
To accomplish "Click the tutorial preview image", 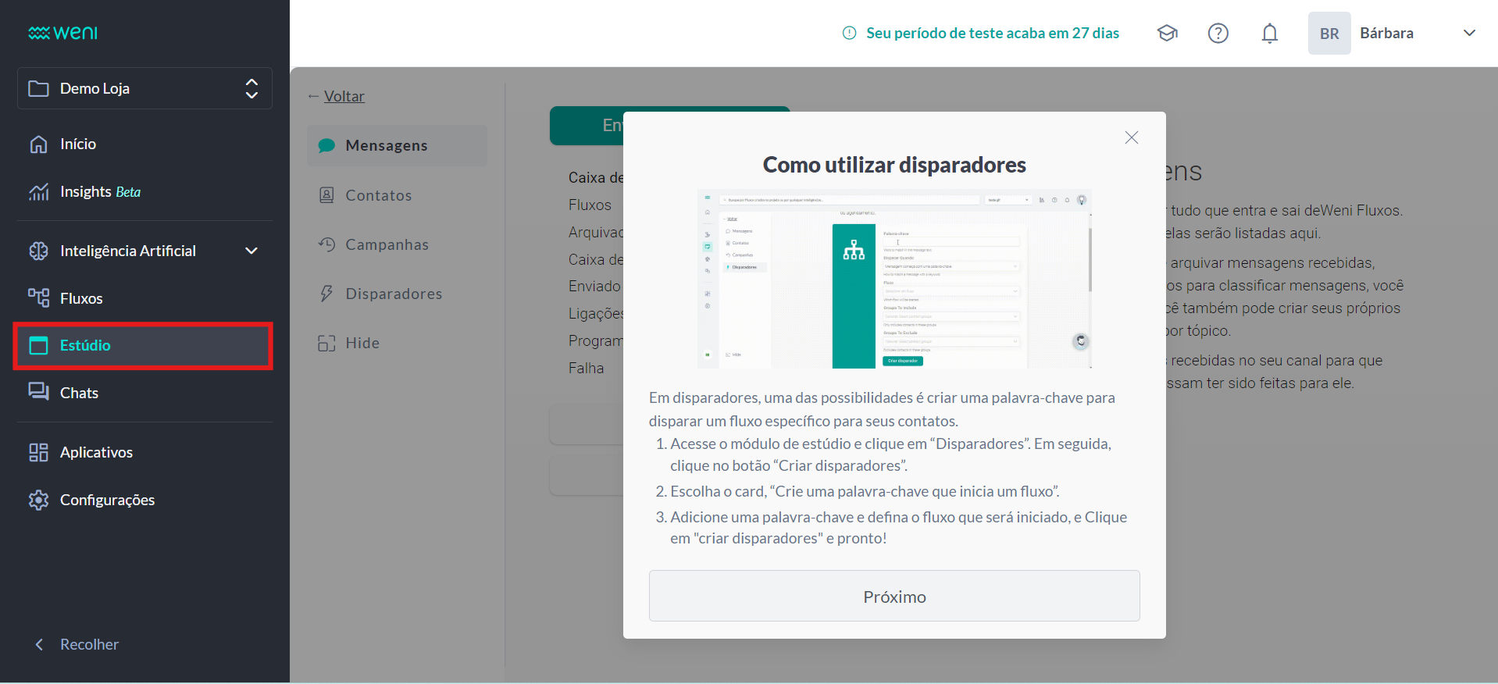I will [893, 279].
